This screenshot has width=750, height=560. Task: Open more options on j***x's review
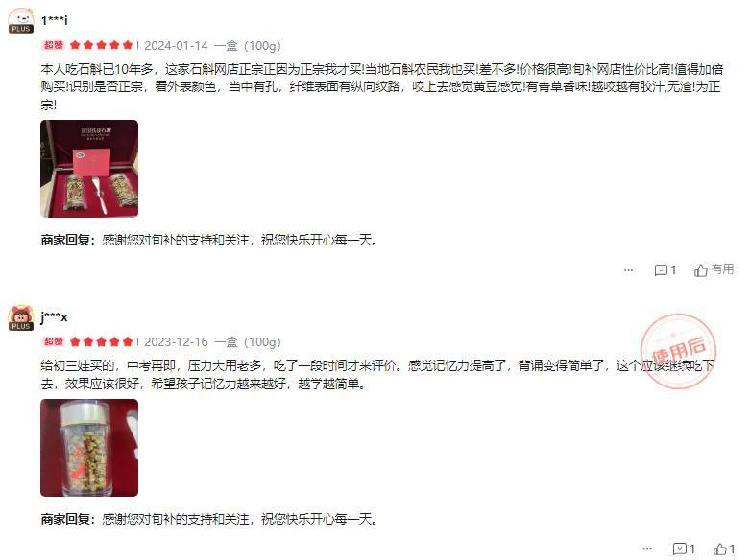tap(647, 549)
